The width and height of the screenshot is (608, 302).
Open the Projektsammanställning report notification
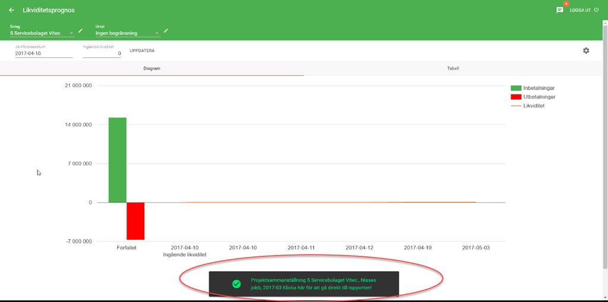(x=304, y=284)
